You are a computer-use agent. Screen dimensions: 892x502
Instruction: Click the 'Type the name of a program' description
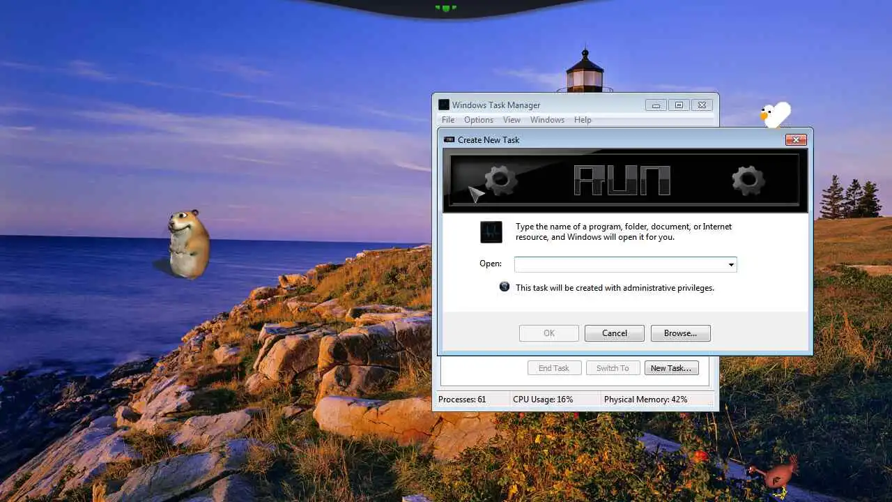coord(624,231)
